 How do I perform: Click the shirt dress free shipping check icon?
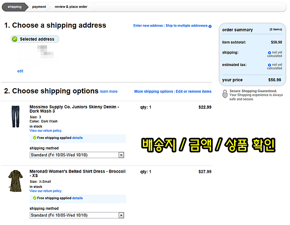click(x=34, y=198)
